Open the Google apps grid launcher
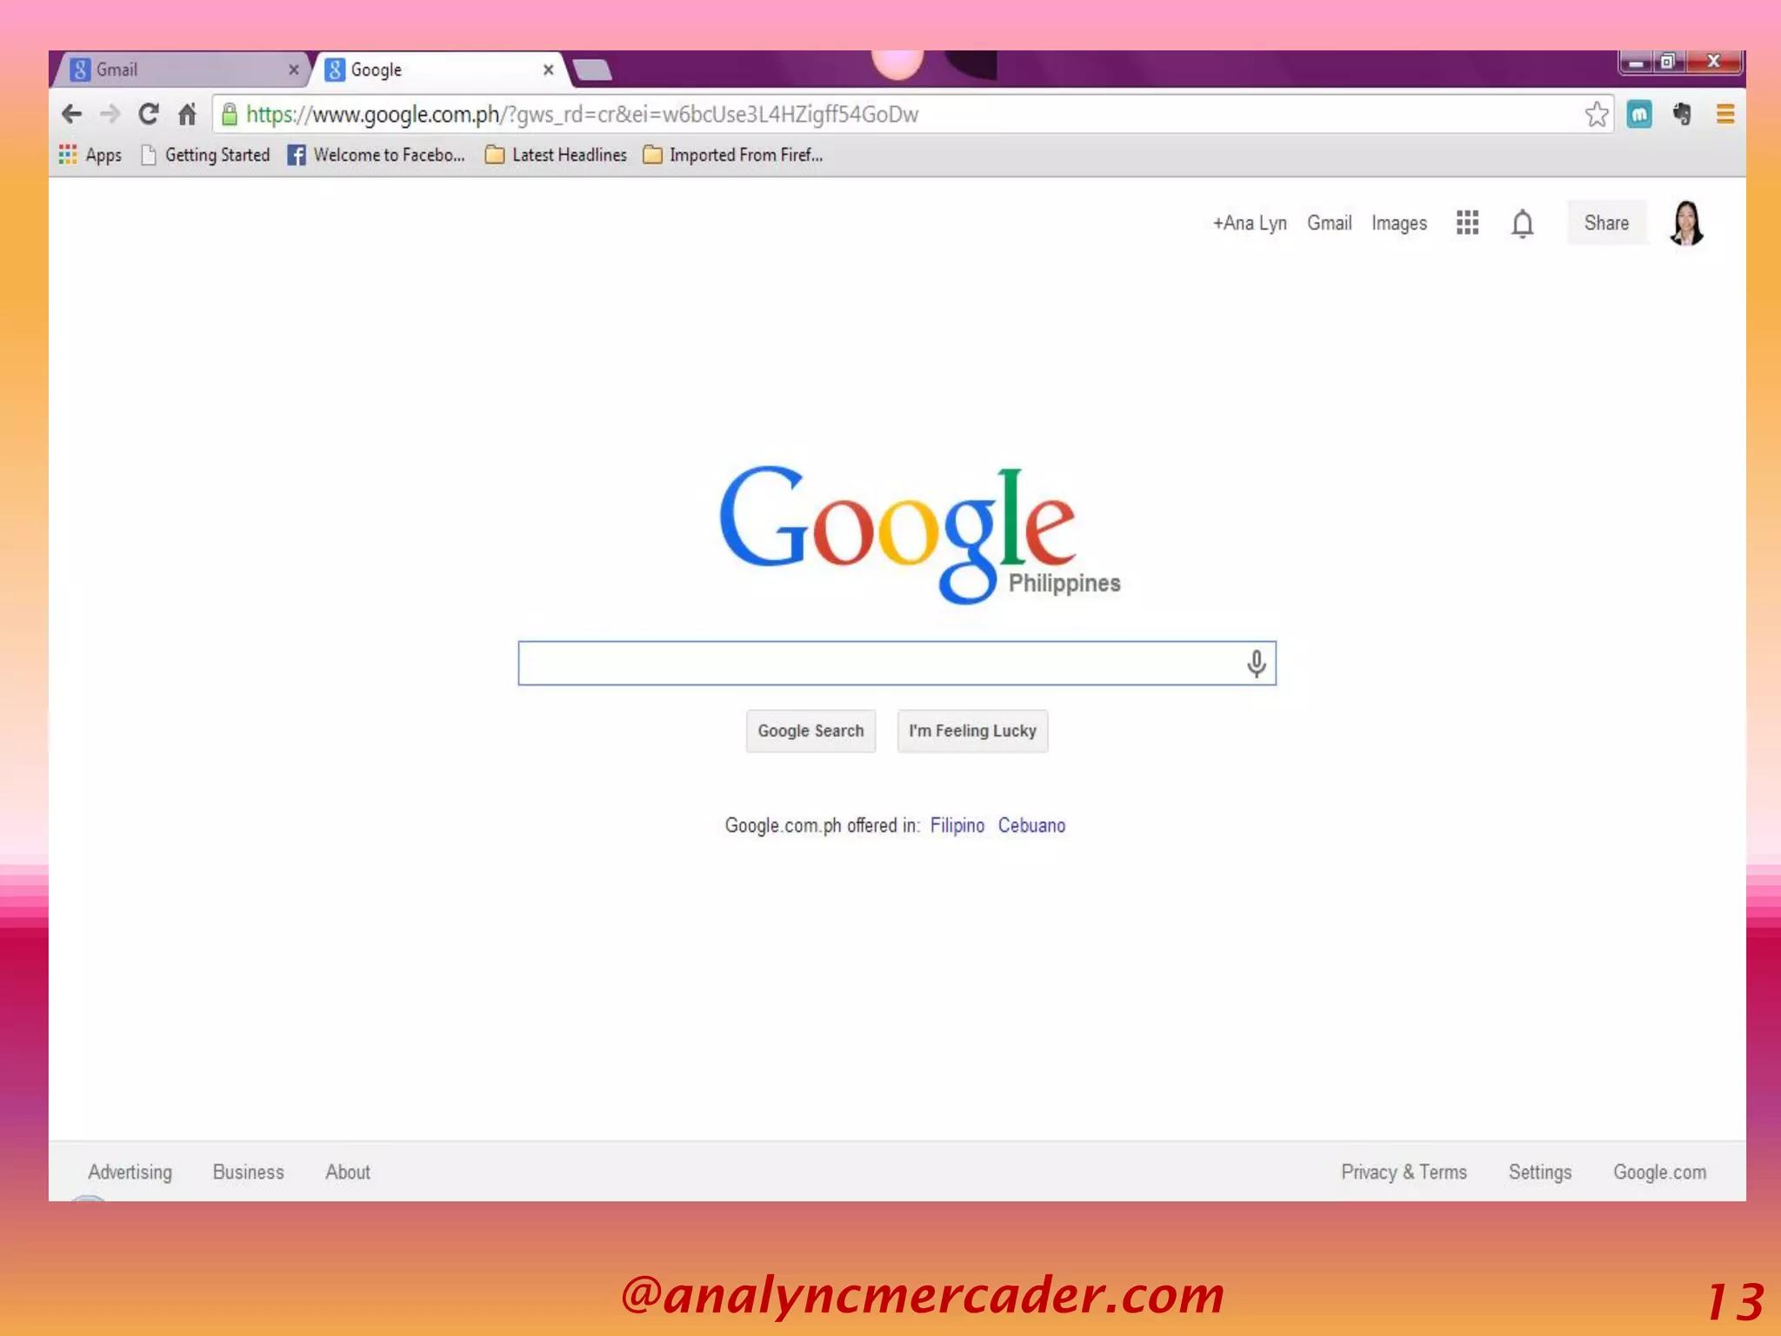 (x=1468, y=223)
